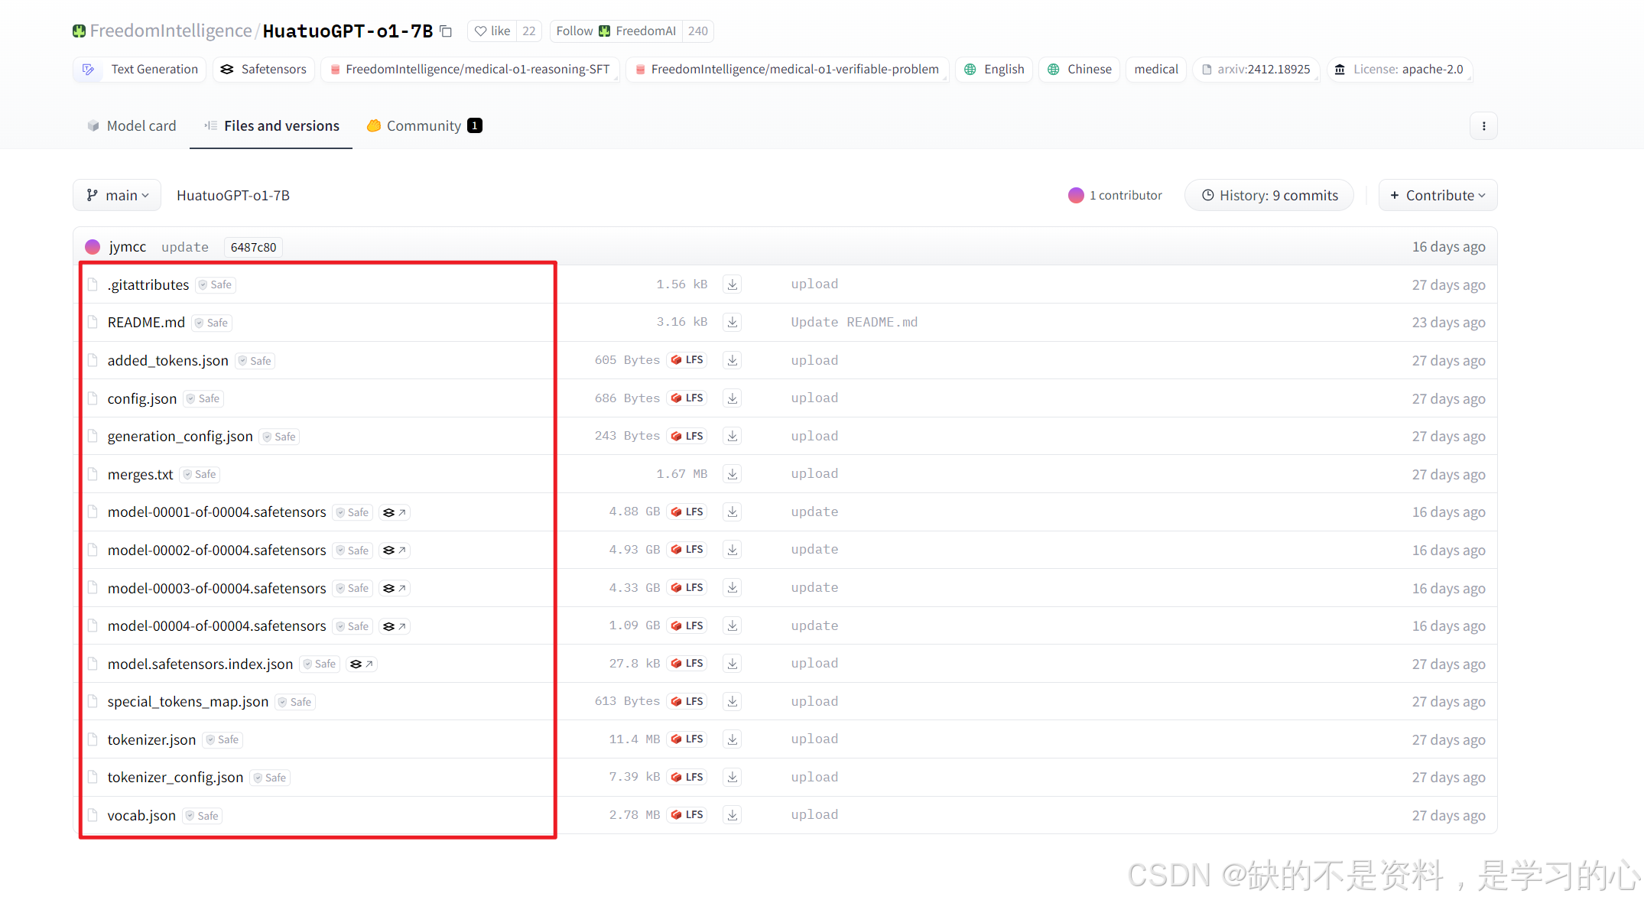Inspect tensors of model-00002-of-00004.safetensors
The width and height of the screenshot is (1644, 903).
pyautogui.click(x=395, y=551)
